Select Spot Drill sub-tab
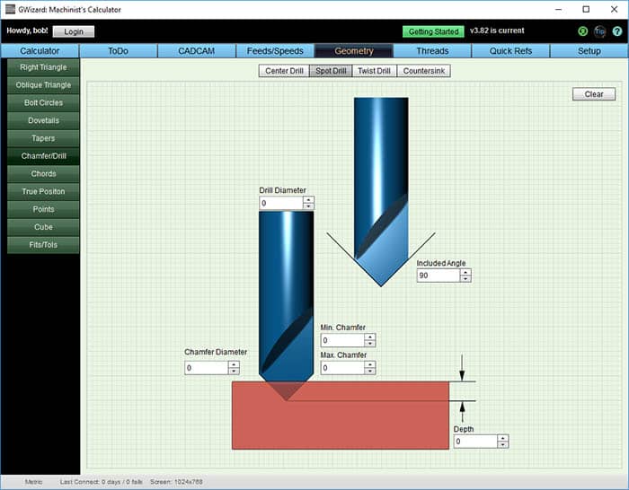Image resolution: width=629 pixels, height=490 pixels. pos(331,71)
